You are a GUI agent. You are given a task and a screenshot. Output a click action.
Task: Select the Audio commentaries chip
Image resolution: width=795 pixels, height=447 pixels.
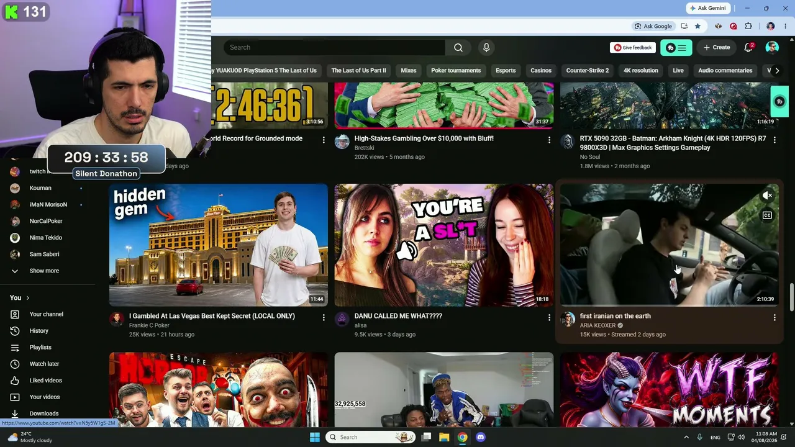[x=725, y=71]
